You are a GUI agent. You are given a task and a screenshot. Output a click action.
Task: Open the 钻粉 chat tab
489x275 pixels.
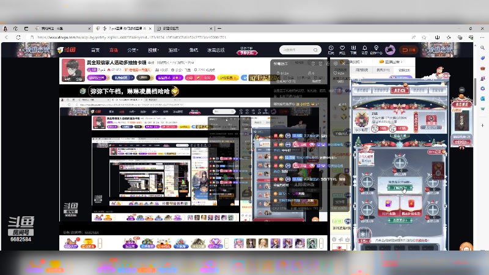404,70
